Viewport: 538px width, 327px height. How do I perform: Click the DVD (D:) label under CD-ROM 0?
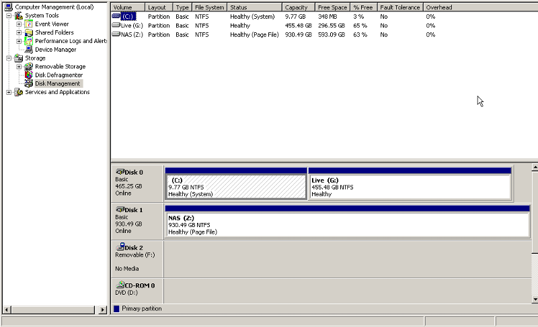point(126,293)
